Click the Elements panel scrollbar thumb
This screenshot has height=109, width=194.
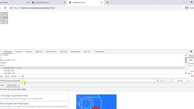[186, 60]
